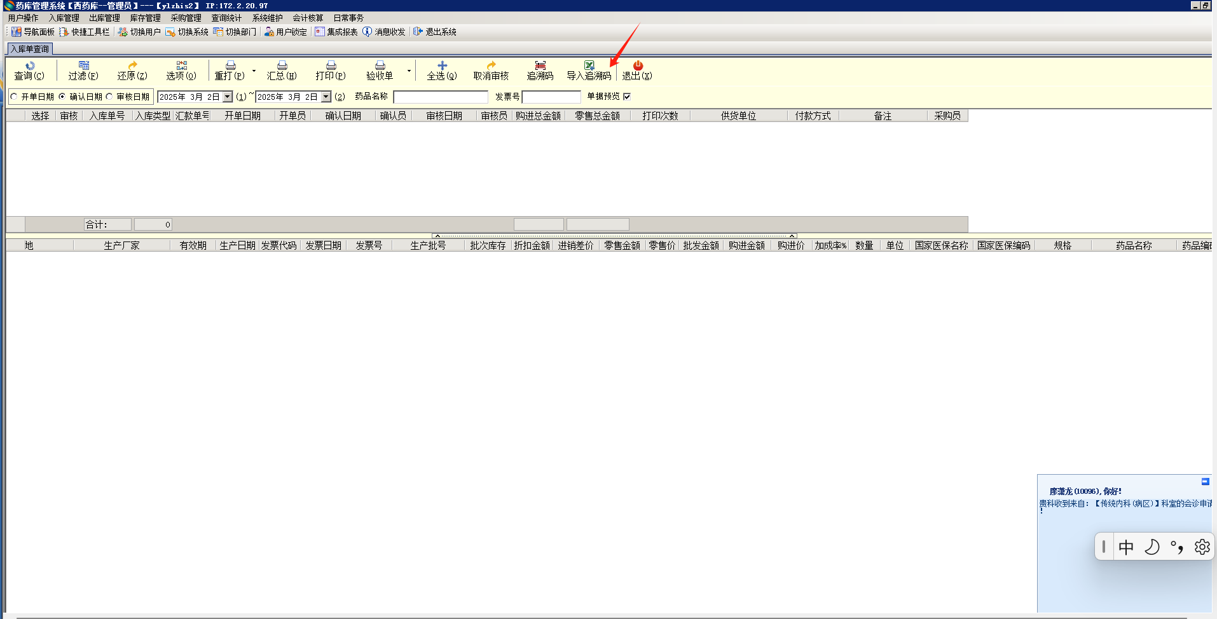Open the start date picker dropdown
Viewport: 1217px width, 619px height.
(x=228, y=97)
